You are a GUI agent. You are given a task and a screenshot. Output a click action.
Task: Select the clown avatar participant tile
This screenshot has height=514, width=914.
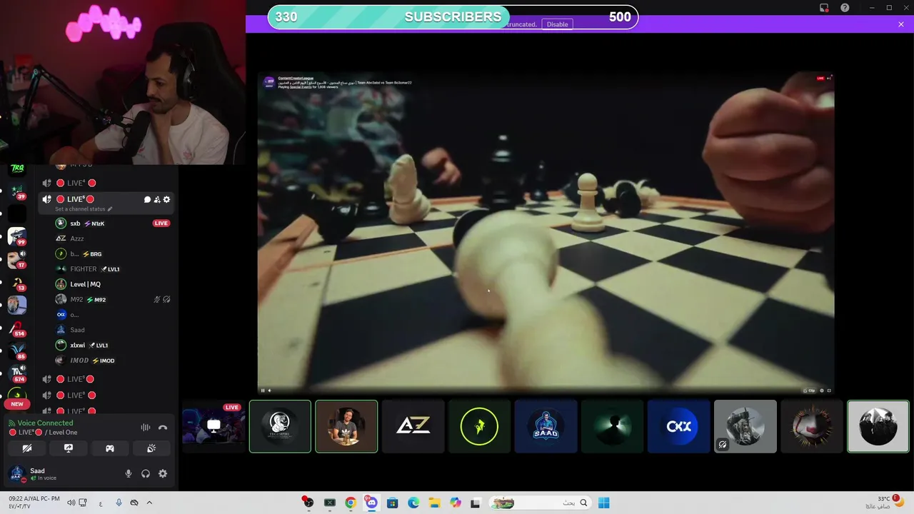[x=811, y=426]
